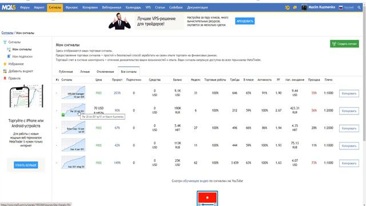
Task: Sort table by Просадка column header
Action: (314, 80)
